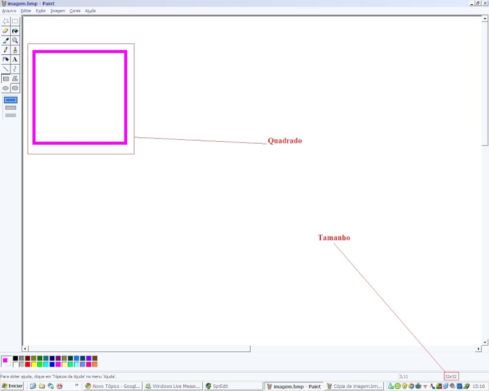Viewport: 489px width, 391px height.
Task: Select the Rectangular selection tool
Action: tap(15, 21)
